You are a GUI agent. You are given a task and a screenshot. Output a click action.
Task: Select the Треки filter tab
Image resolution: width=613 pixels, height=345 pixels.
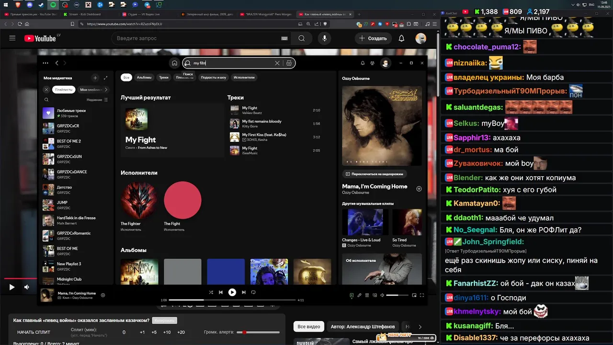tap(164, 77)
